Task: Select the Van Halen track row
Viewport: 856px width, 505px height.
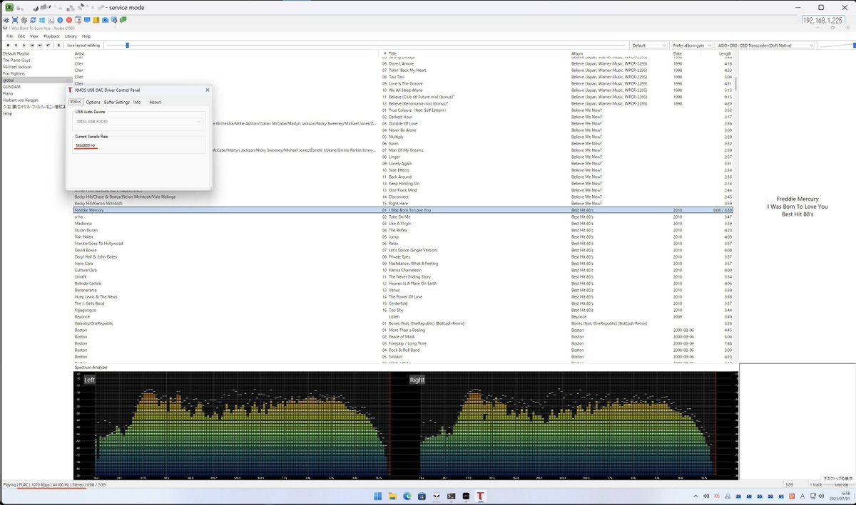Action: coord(403,237)
